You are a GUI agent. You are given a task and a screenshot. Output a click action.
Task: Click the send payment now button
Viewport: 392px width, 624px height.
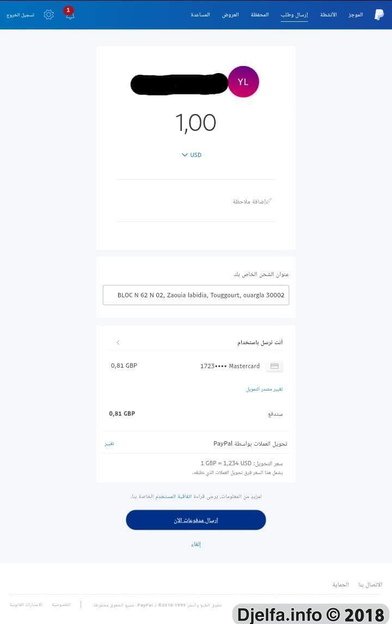coord(196,520)
